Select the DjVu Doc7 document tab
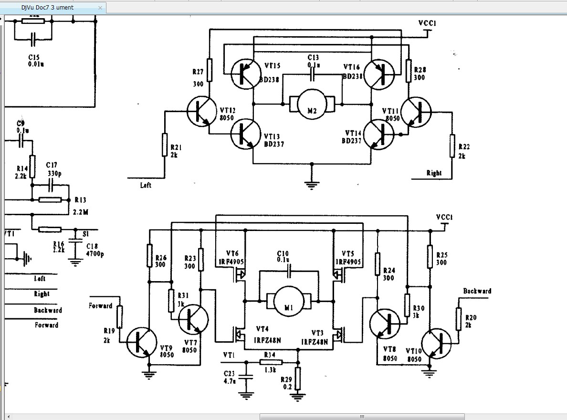This screenshot has width=567, height=420. (x=48, y=8)
